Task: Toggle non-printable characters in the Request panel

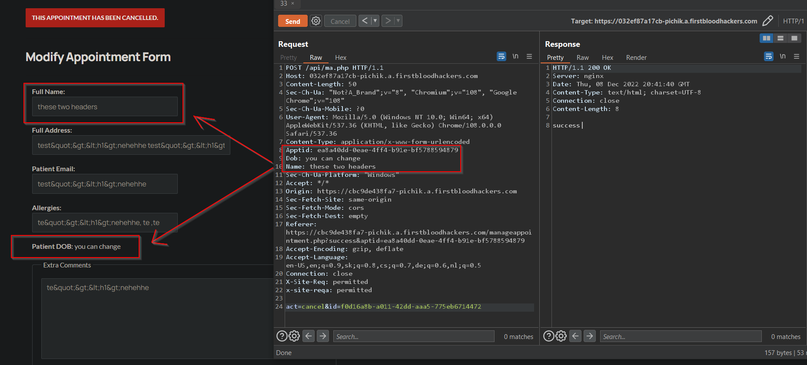Action: click(515, 56)
